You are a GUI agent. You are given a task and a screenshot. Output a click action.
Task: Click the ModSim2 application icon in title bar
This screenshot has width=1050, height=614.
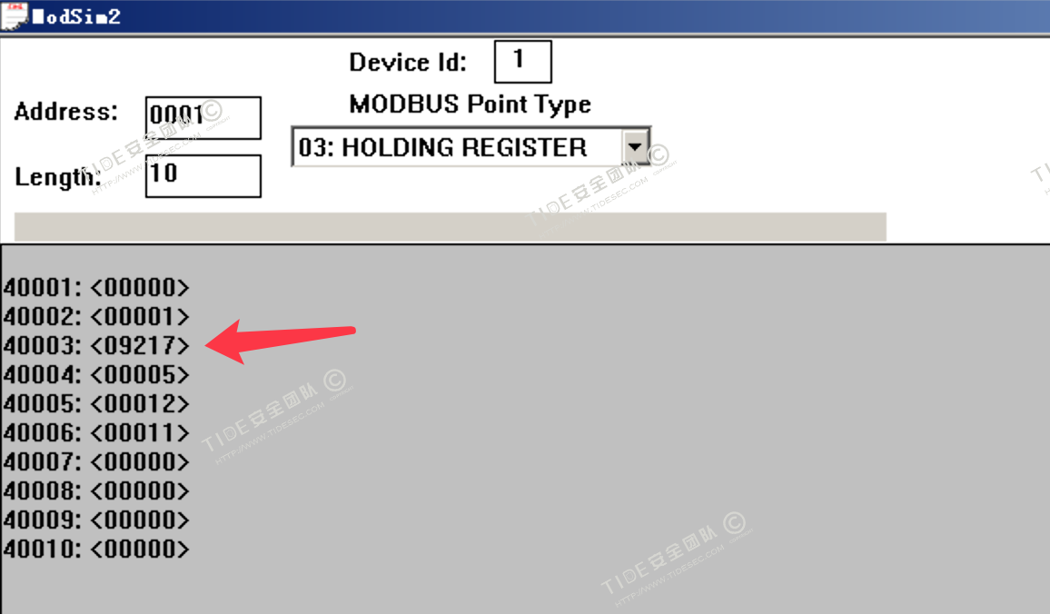click(14, 15)
